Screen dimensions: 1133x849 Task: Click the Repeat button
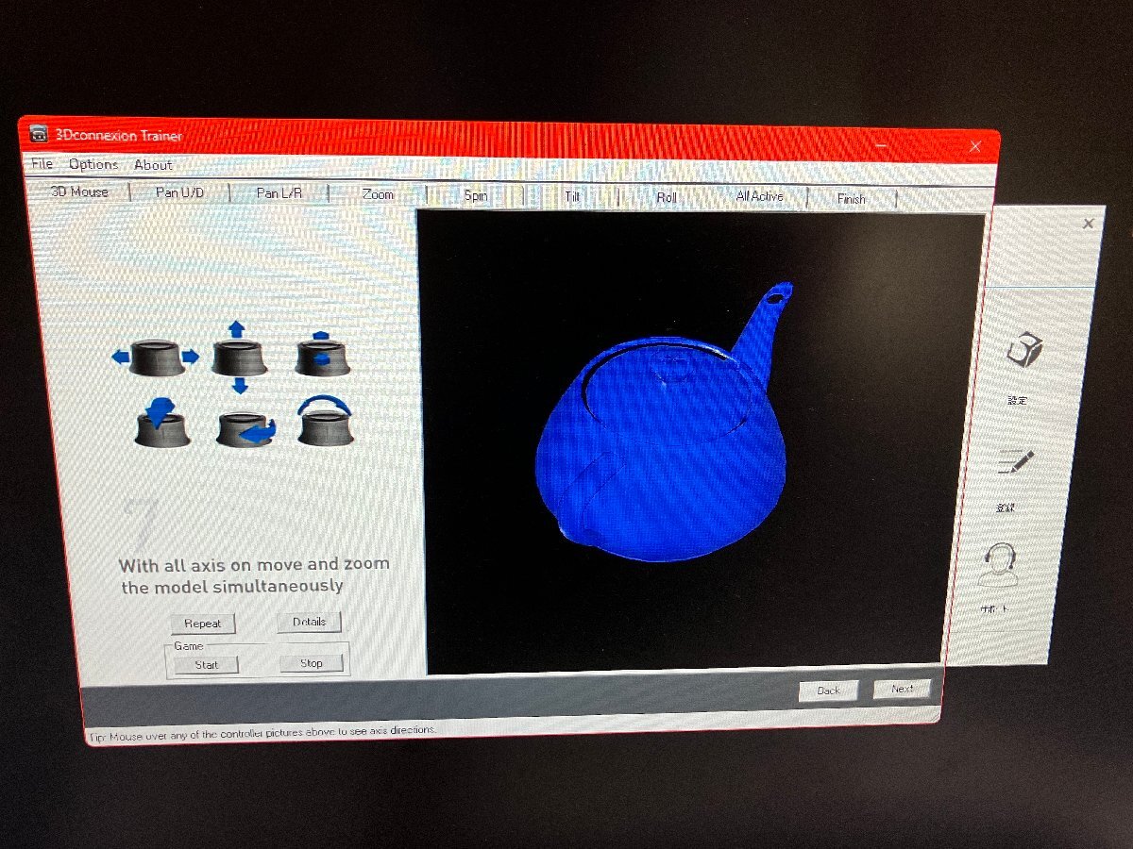click(x=203, y=624)
